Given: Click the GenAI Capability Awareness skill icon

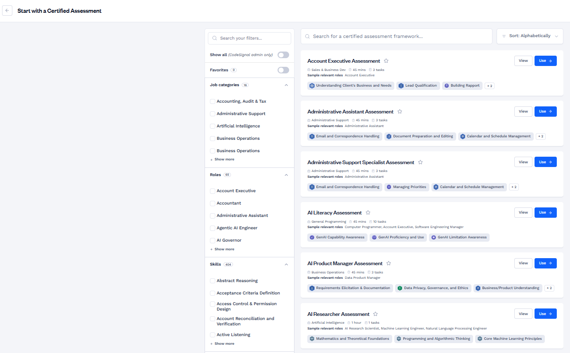Looking at the screenshot, I should pyautogui.click(x=312, y=238).
